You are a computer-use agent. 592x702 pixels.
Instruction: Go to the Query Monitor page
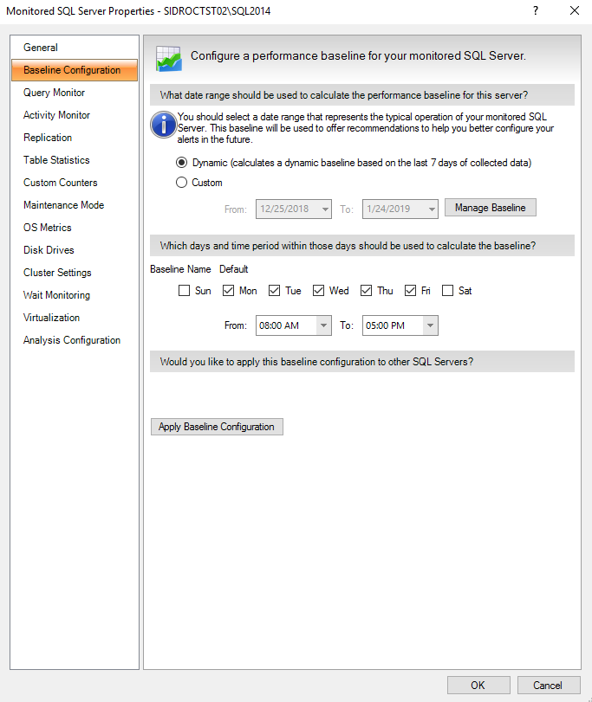(x=75, y=93)
